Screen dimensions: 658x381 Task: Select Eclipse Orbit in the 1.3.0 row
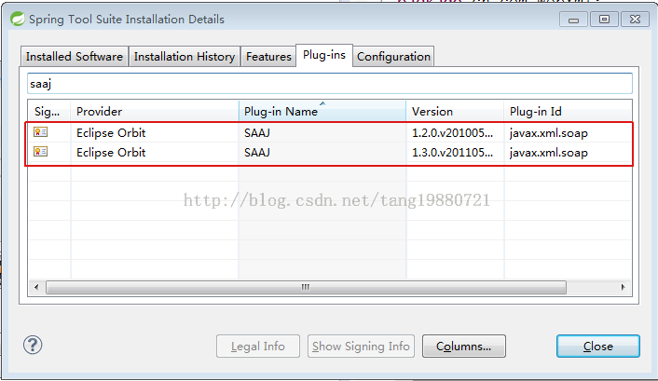111,153
